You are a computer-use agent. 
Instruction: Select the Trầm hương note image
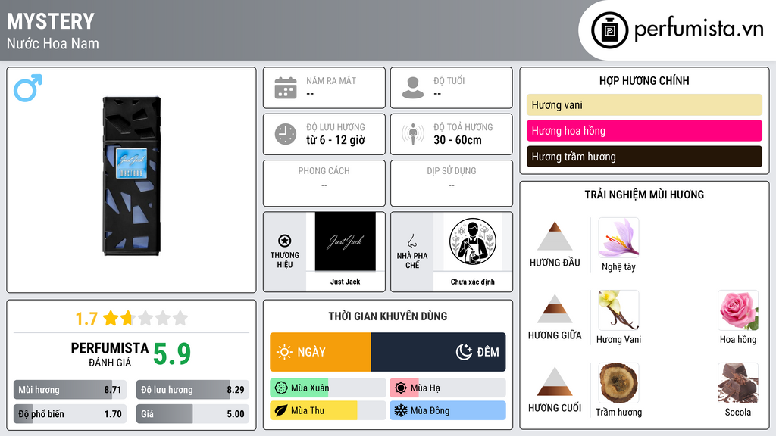point(618,383)
